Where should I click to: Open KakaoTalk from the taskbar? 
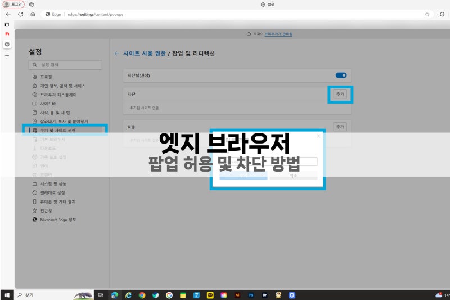pyautogui.click(x=210, y=295)
